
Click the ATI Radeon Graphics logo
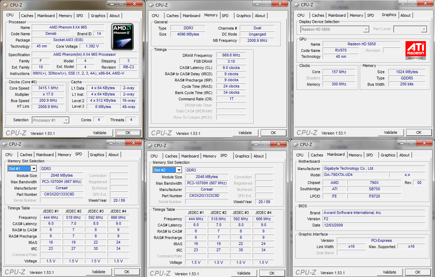pyautogui.click(x=415, y=51)
